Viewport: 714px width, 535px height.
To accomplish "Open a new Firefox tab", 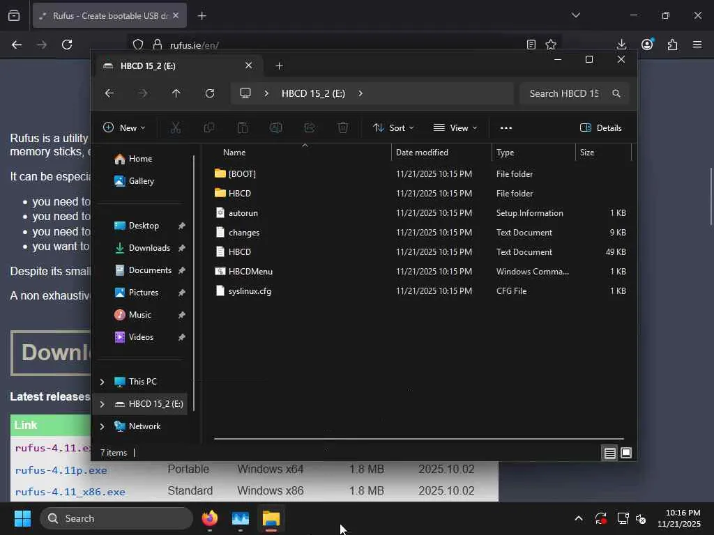I will pos(202,16).
